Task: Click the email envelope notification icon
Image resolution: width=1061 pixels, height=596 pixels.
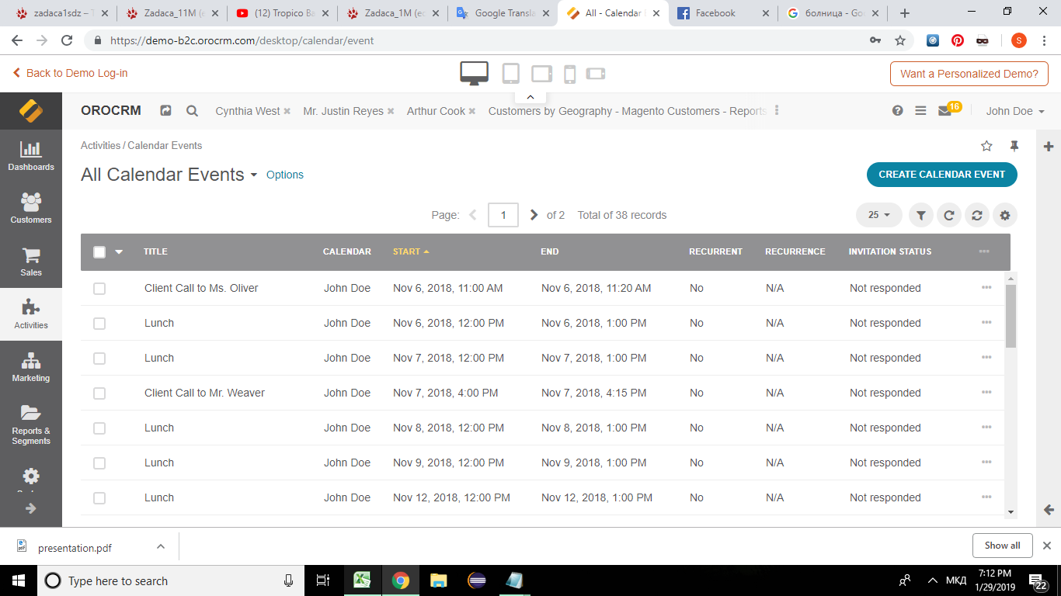Action: point(944,111)
